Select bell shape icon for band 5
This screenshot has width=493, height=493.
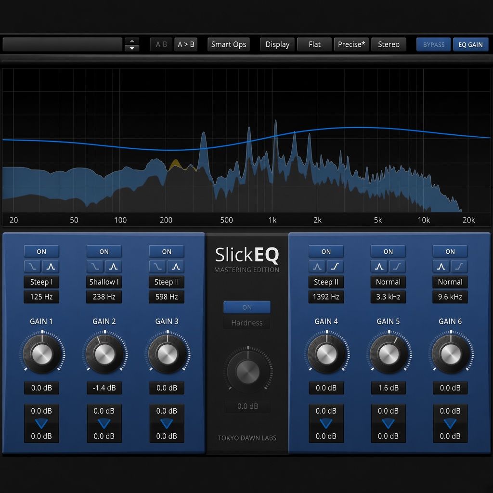(379, 267)
